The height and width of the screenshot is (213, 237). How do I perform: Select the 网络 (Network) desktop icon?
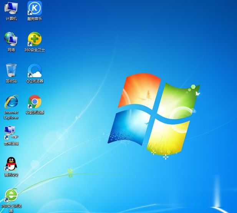point(11,39)
